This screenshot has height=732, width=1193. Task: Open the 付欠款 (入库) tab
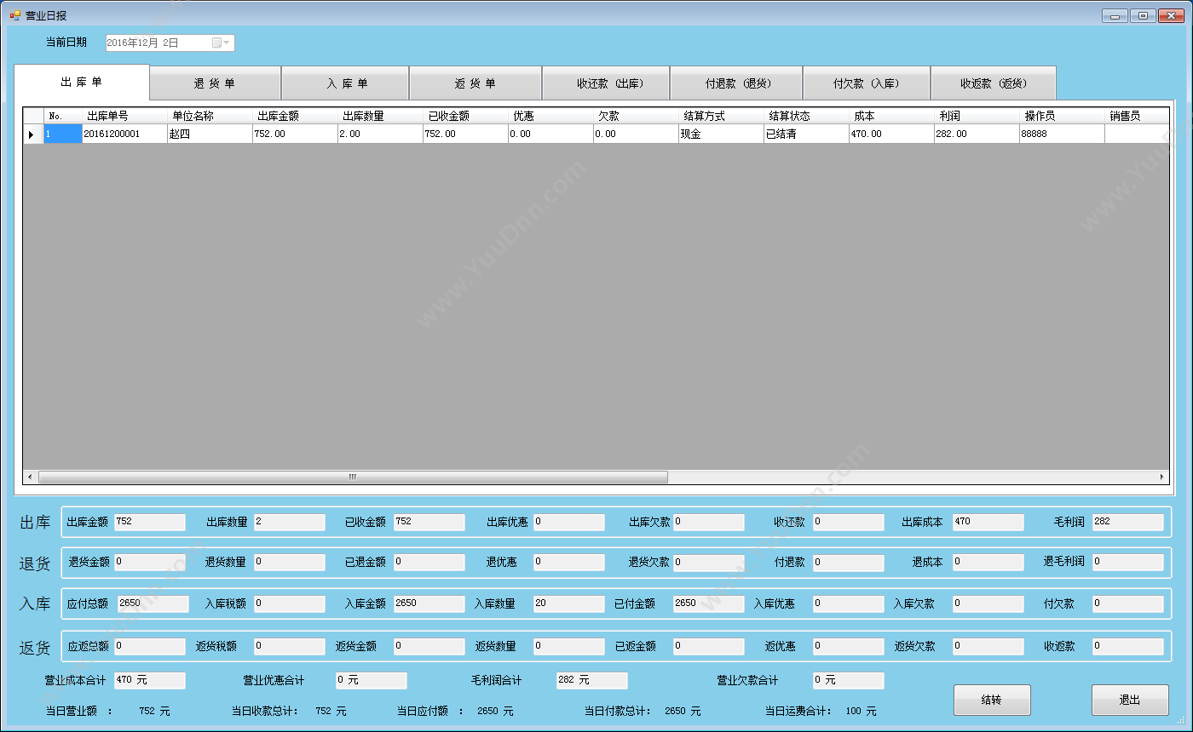(x=866, y=83)
